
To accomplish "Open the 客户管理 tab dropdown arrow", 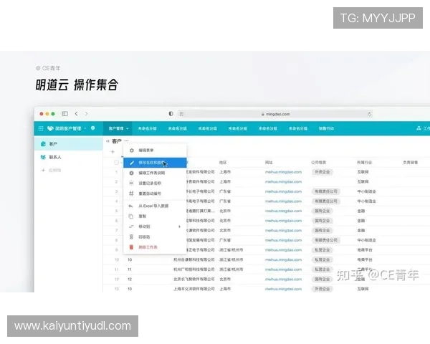I will point(128,129).
